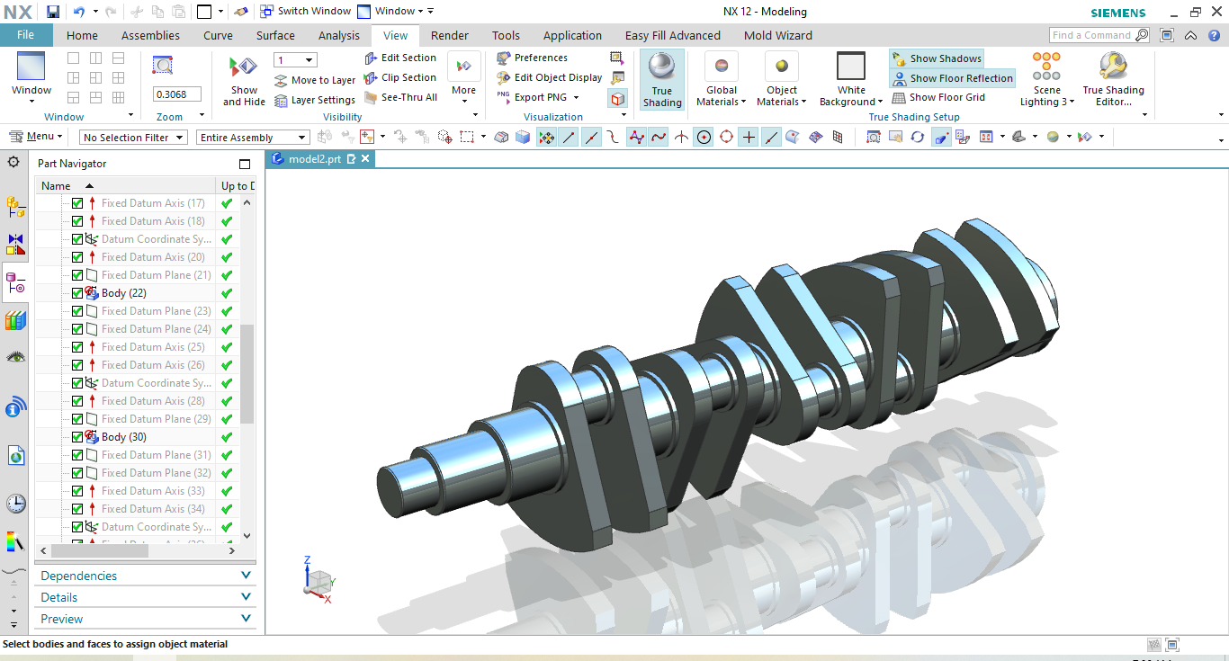This screenshot has height=661, width=1229.
Task: Apply Clip Section in Visibility group
Action: 400,77
